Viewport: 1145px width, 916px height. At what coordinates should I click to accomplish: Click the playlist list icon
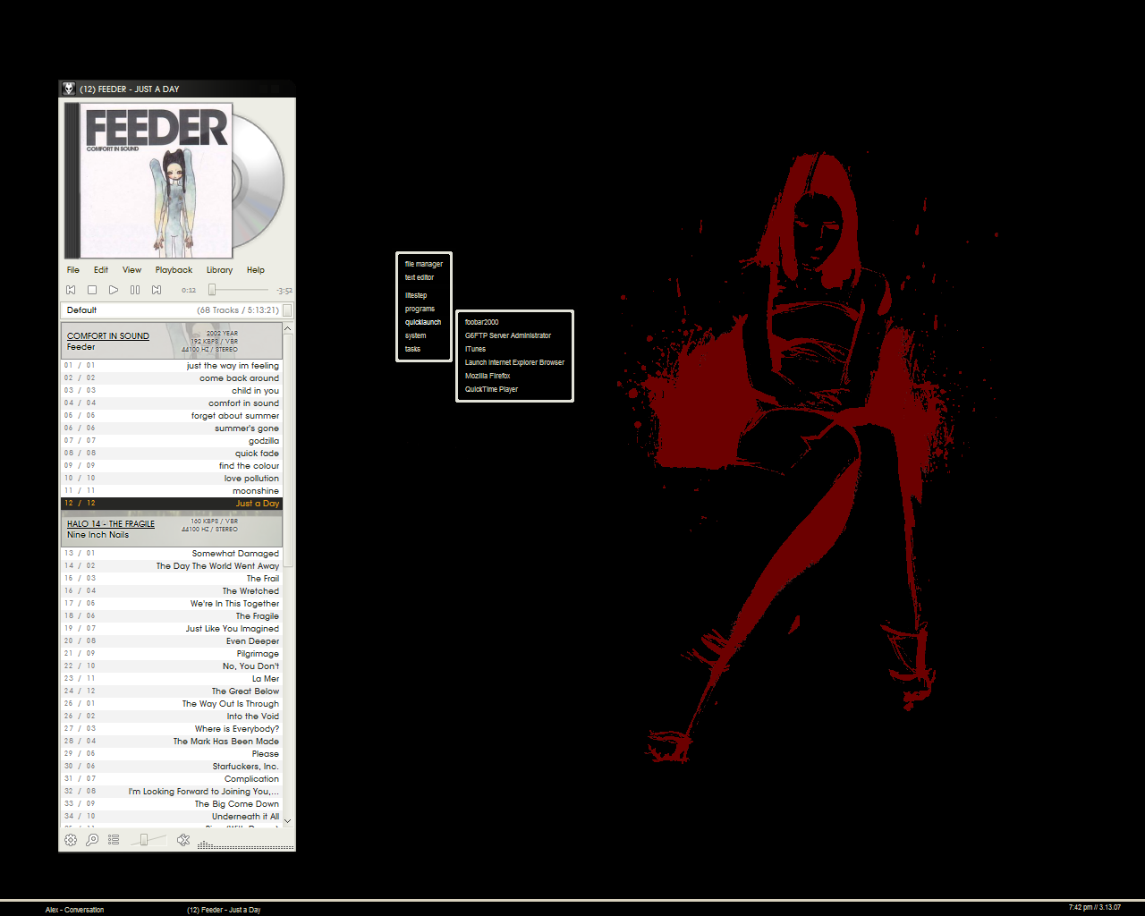click(114, 840)
